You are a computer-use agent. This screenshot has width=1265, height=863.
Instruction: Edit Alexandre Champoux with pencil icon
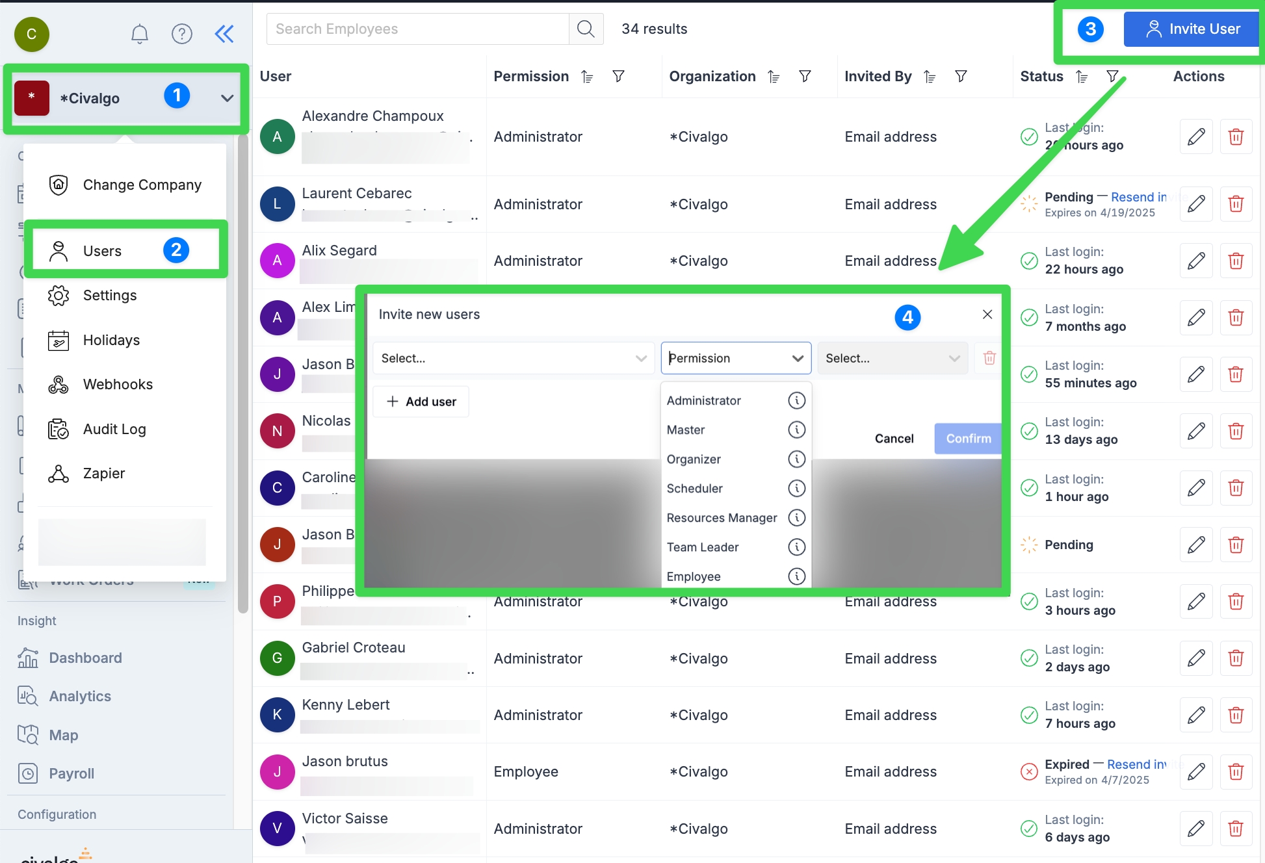[x=1196, y=137]
